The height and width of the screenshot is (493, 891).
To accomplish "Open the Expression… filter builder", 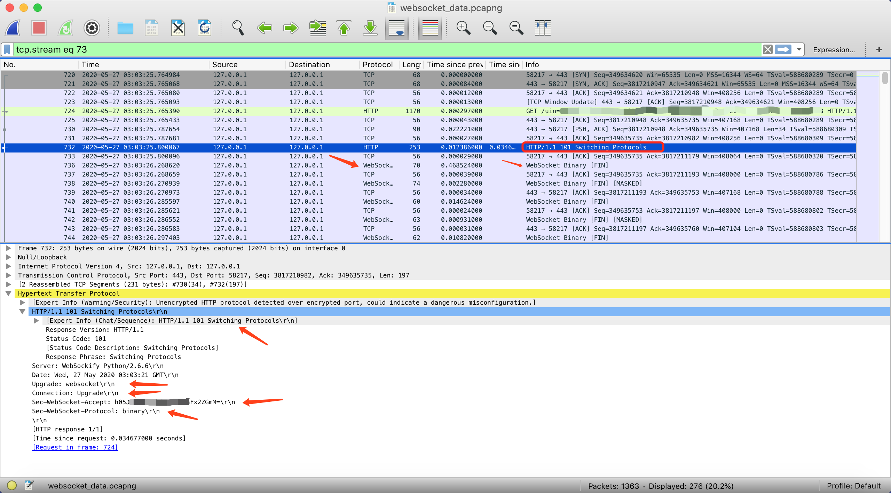I will pos(834,50).
